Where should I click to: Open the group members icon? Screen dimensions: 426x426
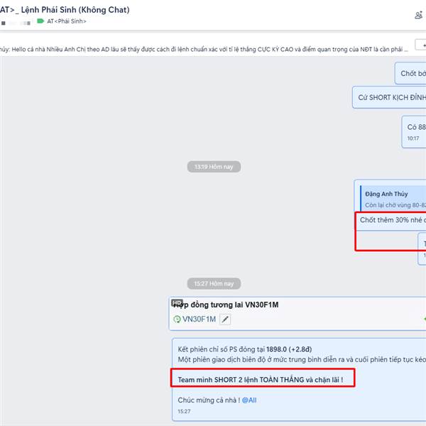point(419,15)
